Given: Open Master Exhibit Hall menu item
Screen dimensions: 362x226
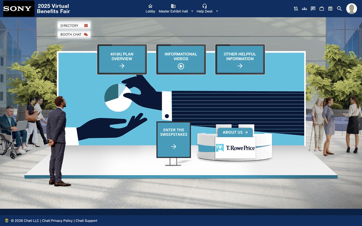Looking at the screenshot, I should tap(173, 9).
